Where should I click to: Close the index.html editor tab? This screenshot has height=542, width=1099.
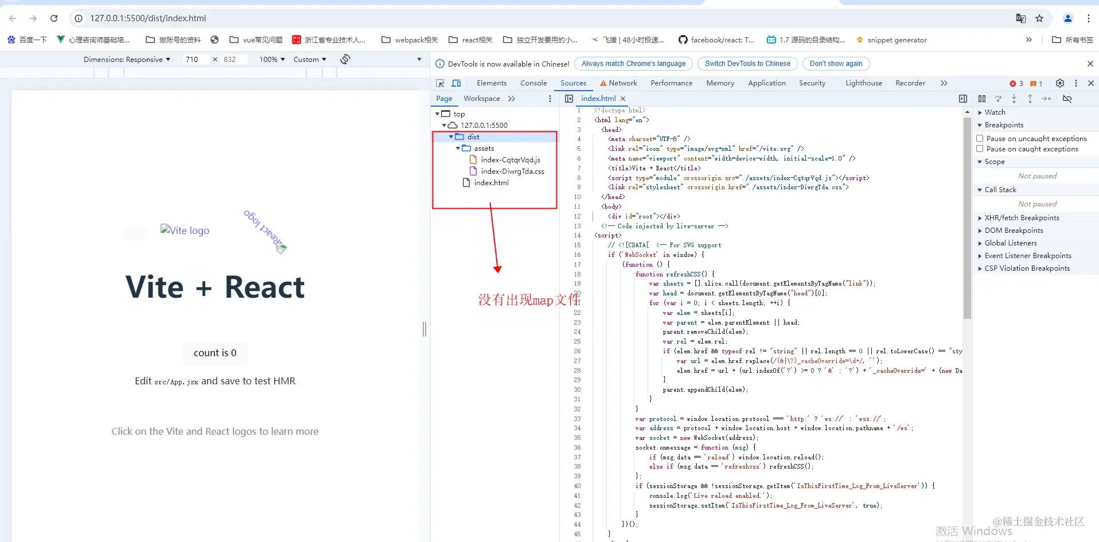(623, 99)
